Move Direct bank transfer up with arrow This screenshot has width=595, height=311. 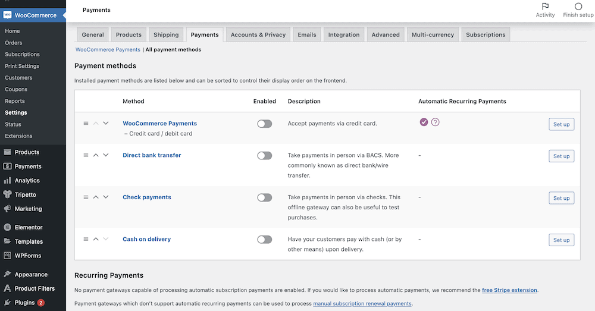[96, 155]
